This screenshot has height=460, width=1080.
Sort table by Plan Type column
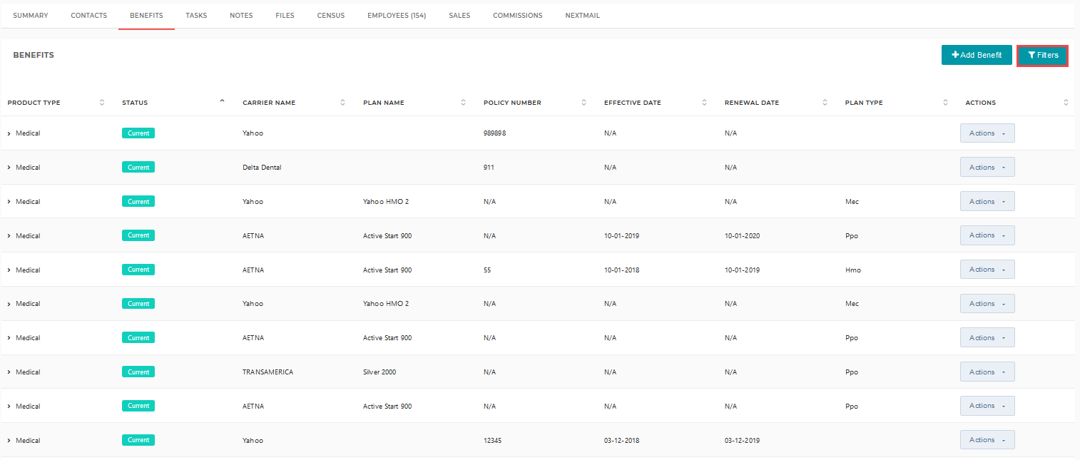click(946, 103)
